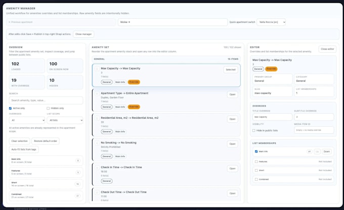Viewport: 344px width, 210px height.
Task: Open the No Smoking row in editor
Action: (x=232, y=144)
